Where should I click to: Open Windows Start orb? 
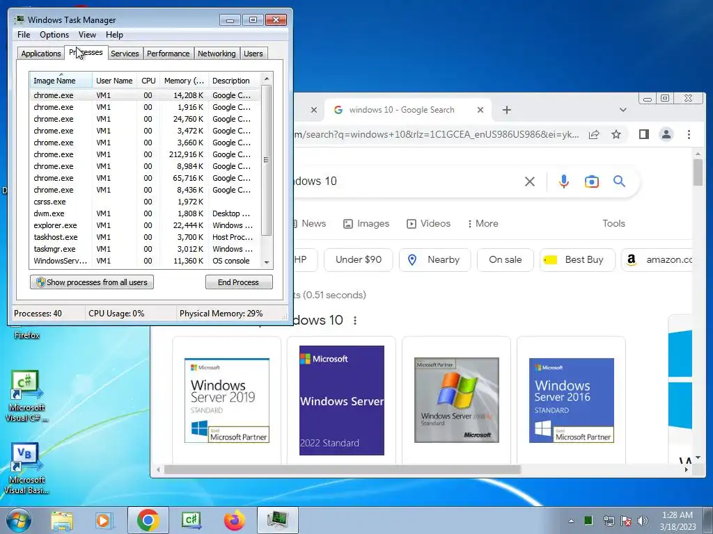tap(18, 520)
